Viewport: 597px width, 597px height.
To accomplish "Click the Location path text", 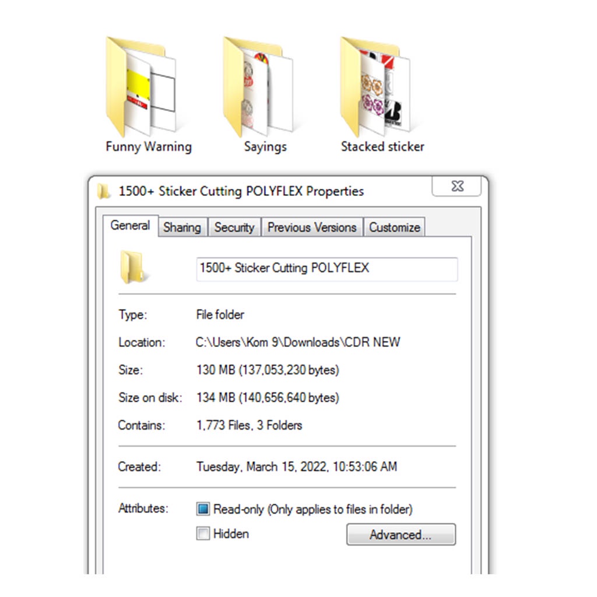I will click(x=298, y=342).
